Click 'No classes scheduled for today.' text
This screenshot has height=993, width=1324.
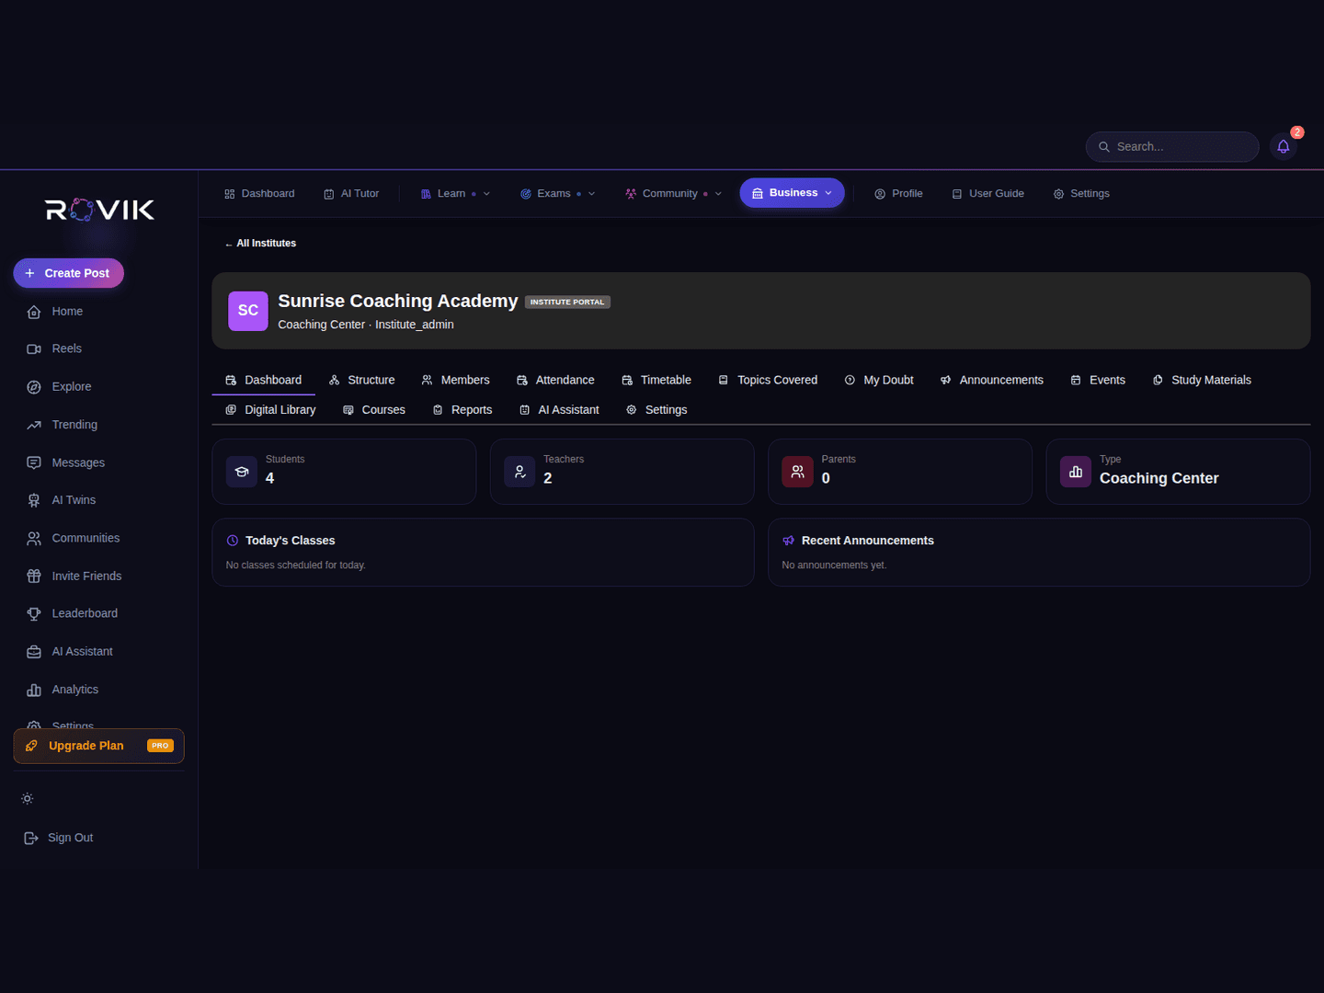[296, 565]
